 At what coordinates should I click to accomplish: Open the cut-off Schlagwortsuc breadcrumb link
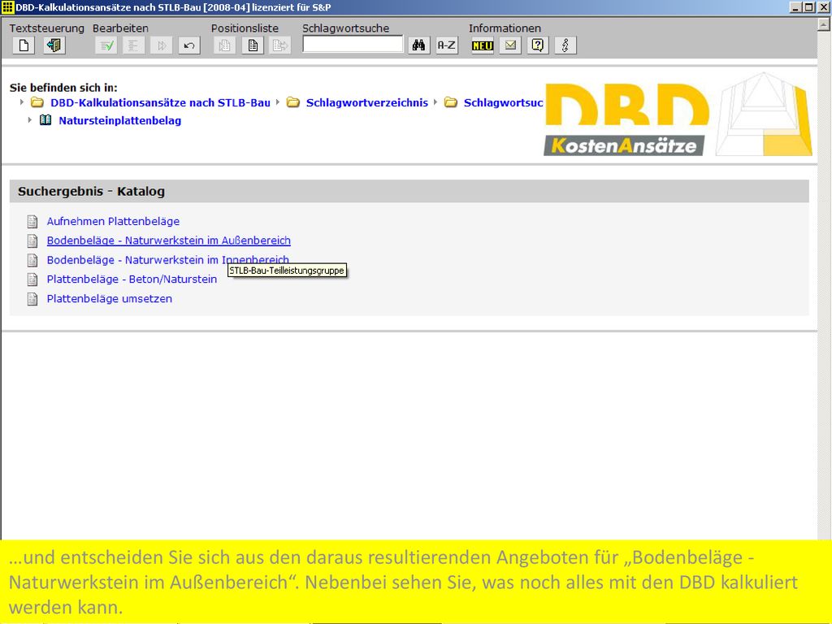pos(503,103)
